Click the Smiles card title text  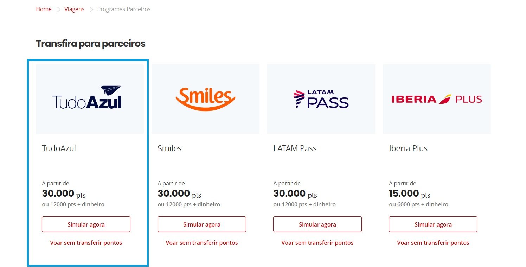coord(169,148)
